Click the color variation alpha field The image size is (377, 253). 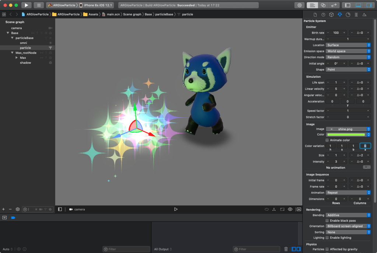click(x=365, y=146)
